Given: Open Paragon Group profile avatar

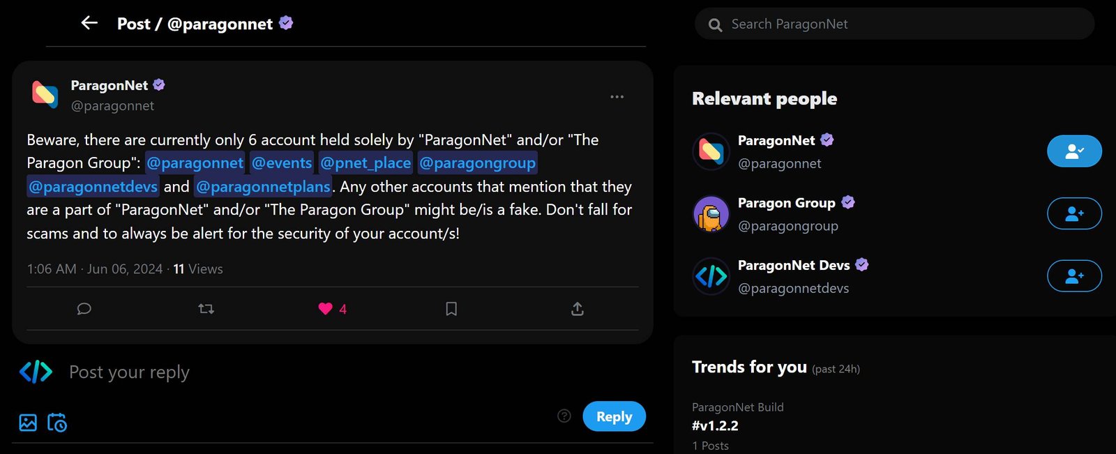Looking at the screenshot, I should point(711,213).
